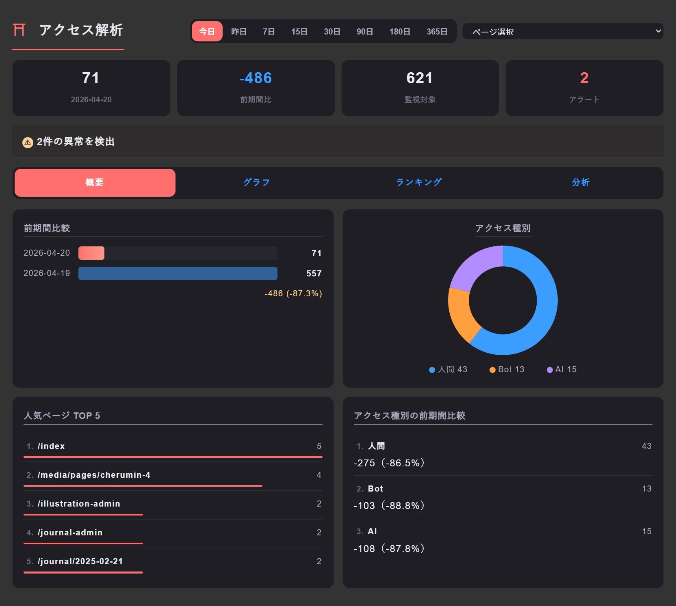Viewport: 676px width, 606px height.
Task: Click the orange Bot legend dot
Action: (x=492, y=370)
